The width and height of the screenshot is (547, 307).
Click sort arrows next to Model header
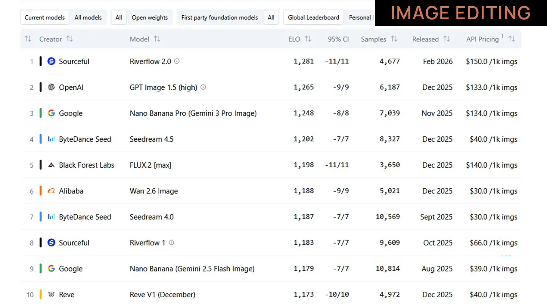157,39
